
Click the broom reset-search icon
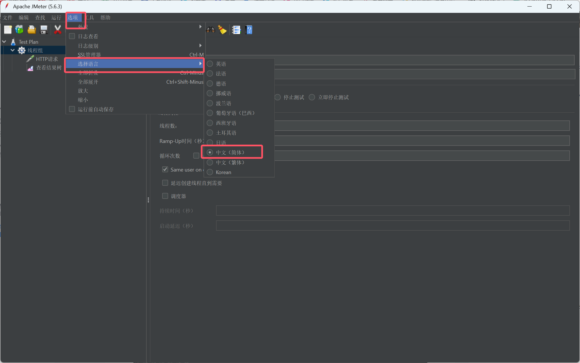(x=222, y=29)
